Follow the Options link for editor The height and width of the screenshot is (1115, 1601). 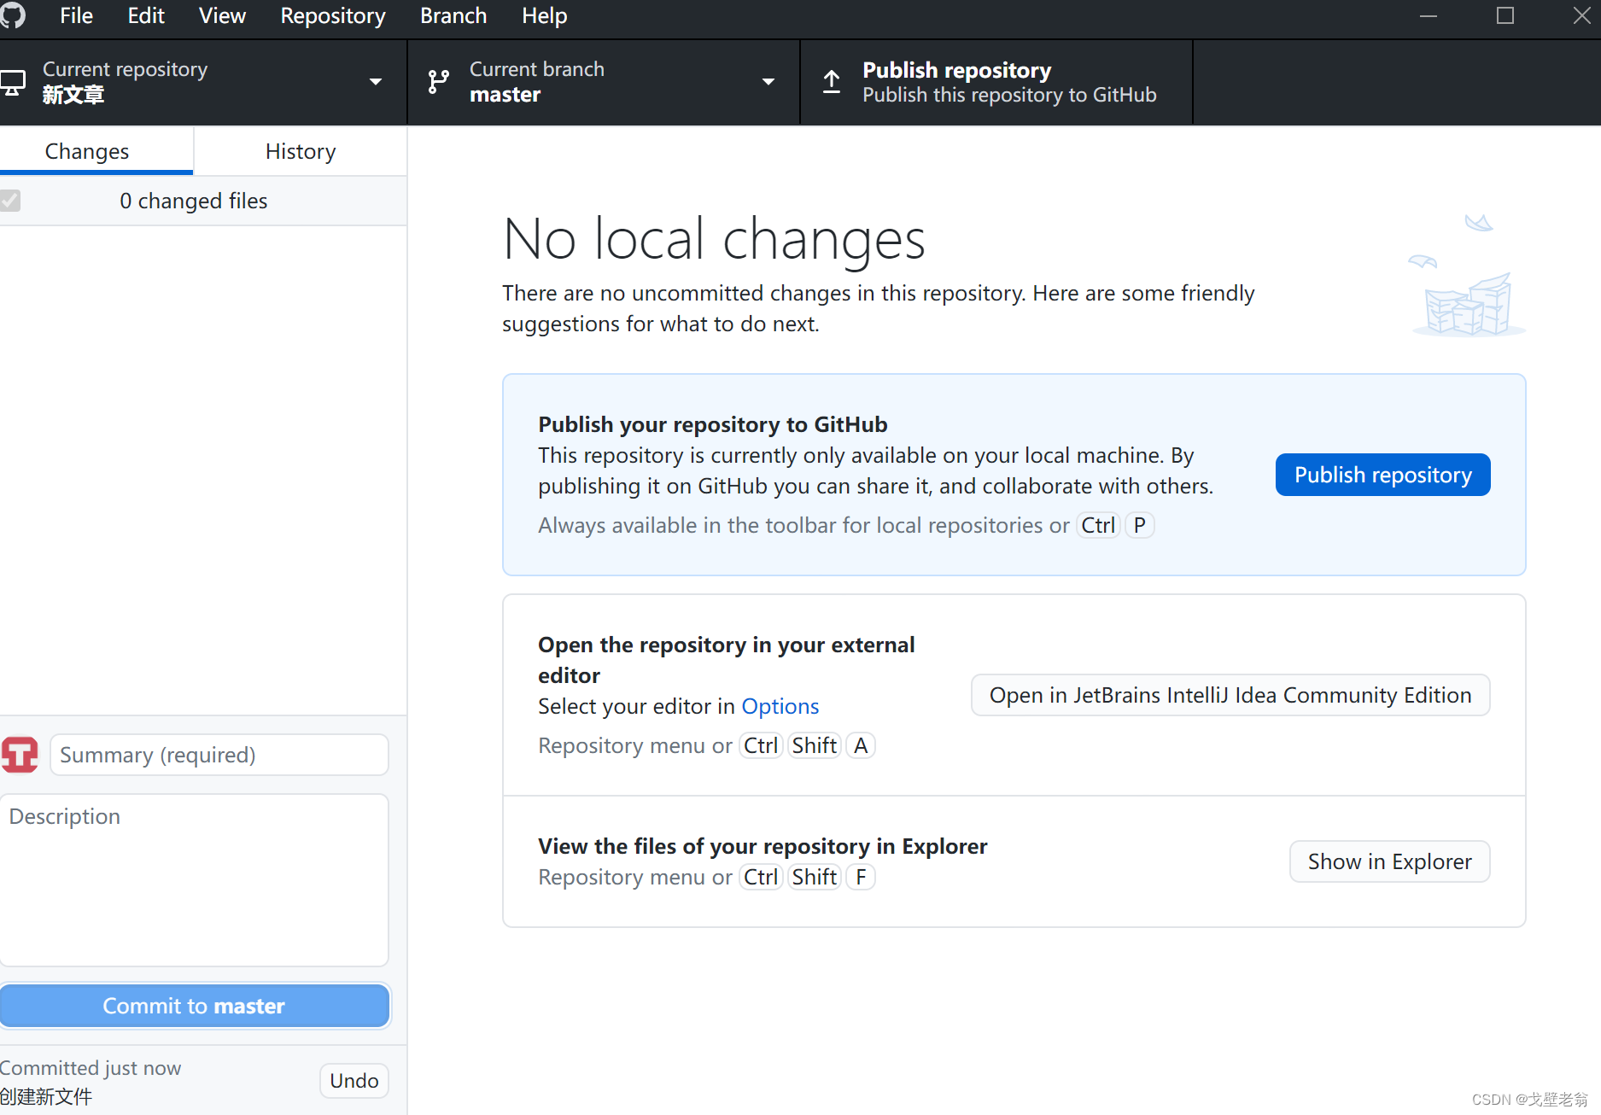click(x=780, y=706)
